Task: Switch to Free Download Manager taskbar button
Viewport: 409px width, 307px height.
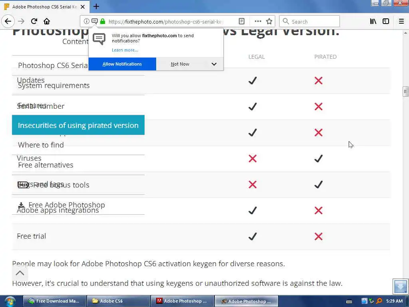Action: click(x=54, y=301)
